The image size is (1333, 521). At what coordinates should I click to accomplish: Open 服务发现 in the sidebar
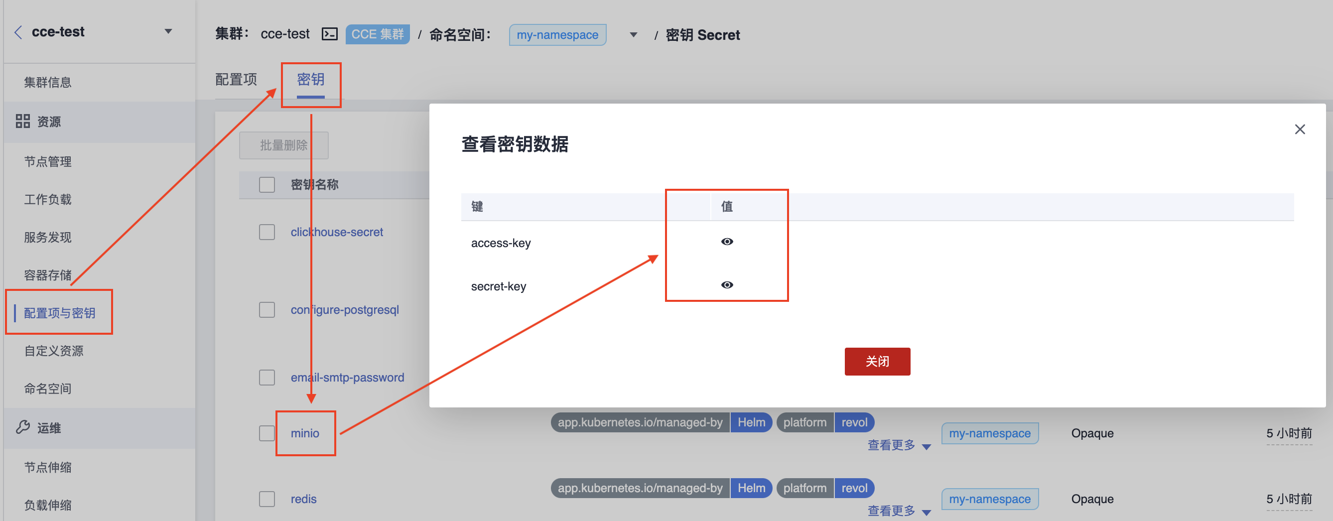coord(48,237)
